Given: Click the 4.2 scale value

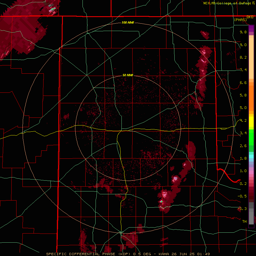Looking at the screenshot, I should [x=243, y=121].
